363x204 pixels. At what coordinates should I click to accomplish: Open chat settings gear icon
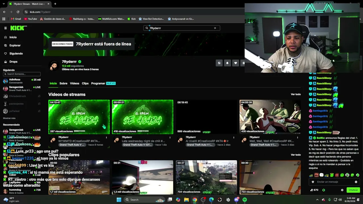[342, 190]
